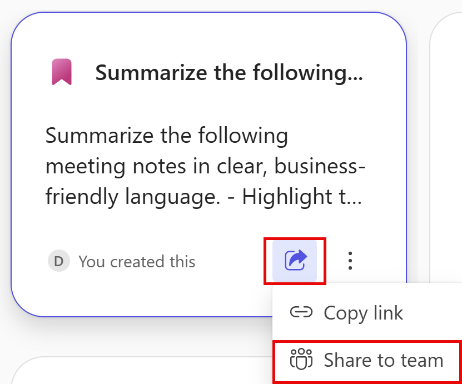Click the "Summarize the following" description line

tap(167, 135)
